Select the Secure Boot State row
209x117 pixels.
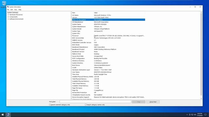[x=108, y=56]
